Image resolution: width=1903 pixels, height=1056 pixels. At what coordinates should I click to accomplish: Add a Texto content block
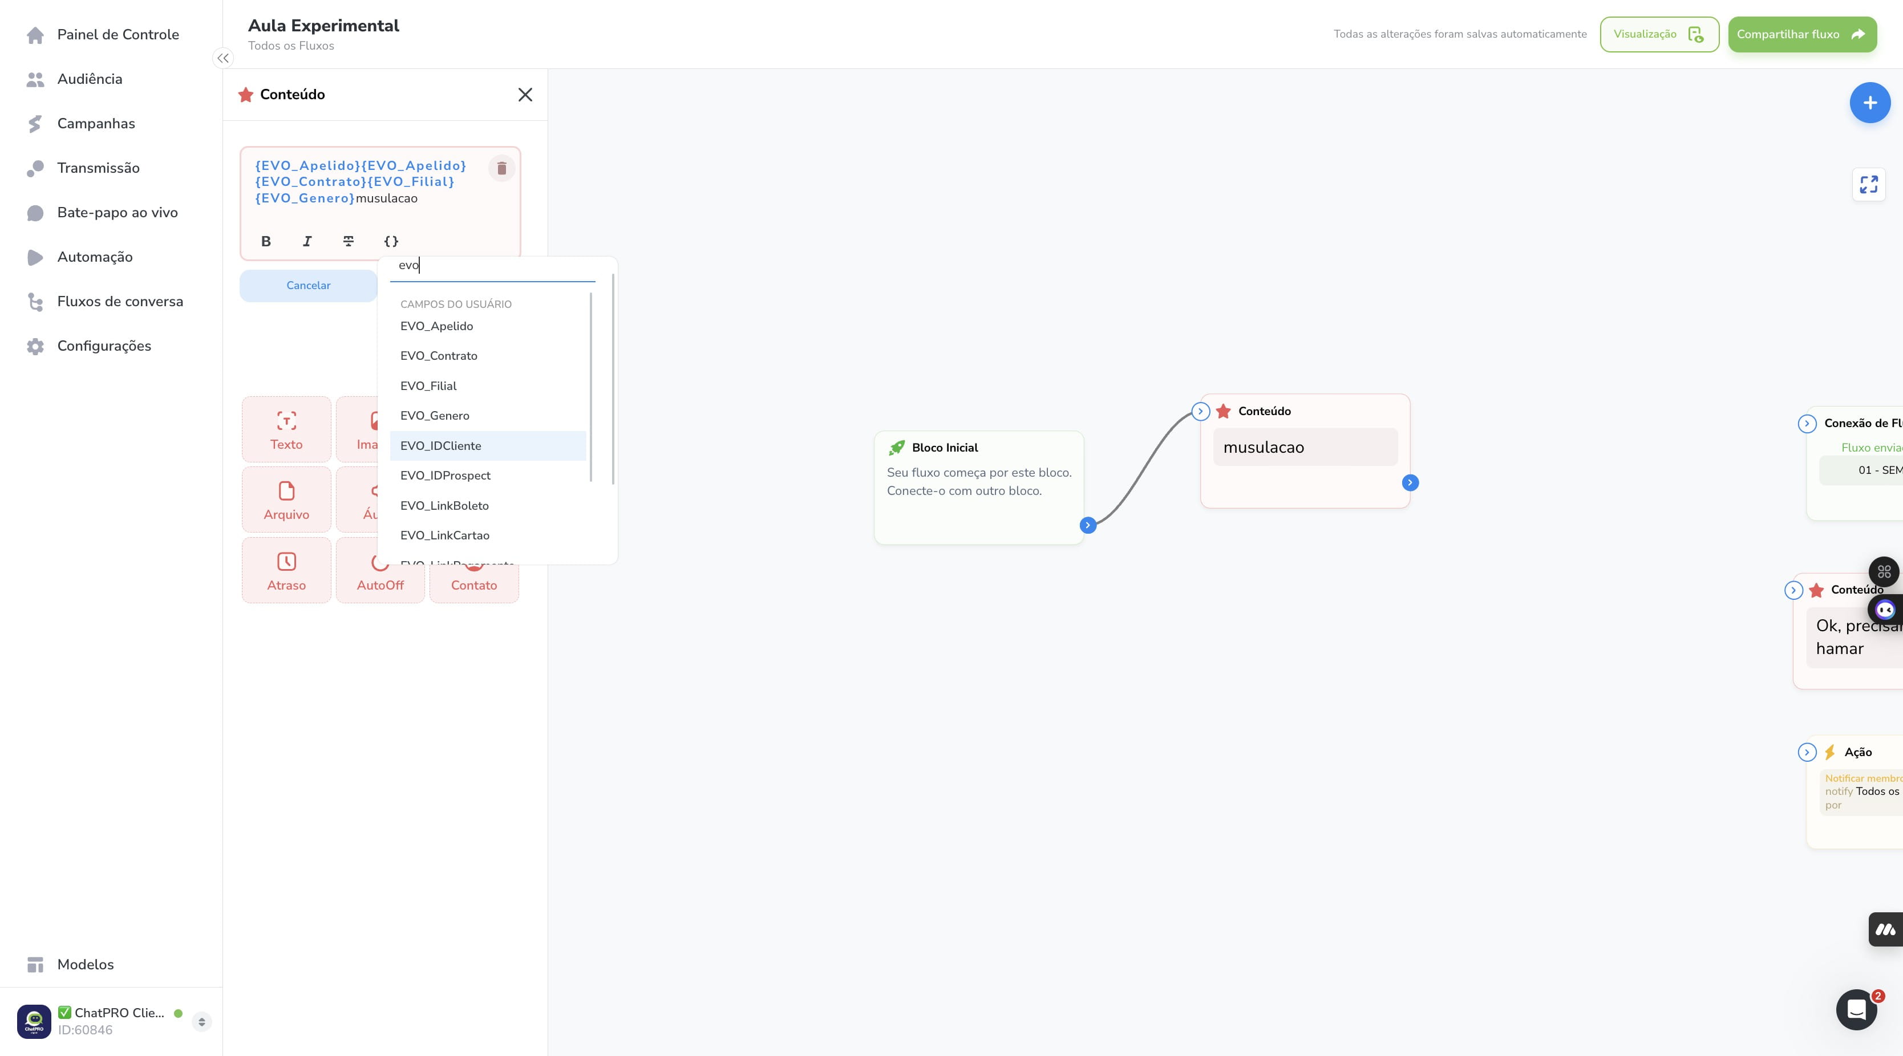point(286,430)
